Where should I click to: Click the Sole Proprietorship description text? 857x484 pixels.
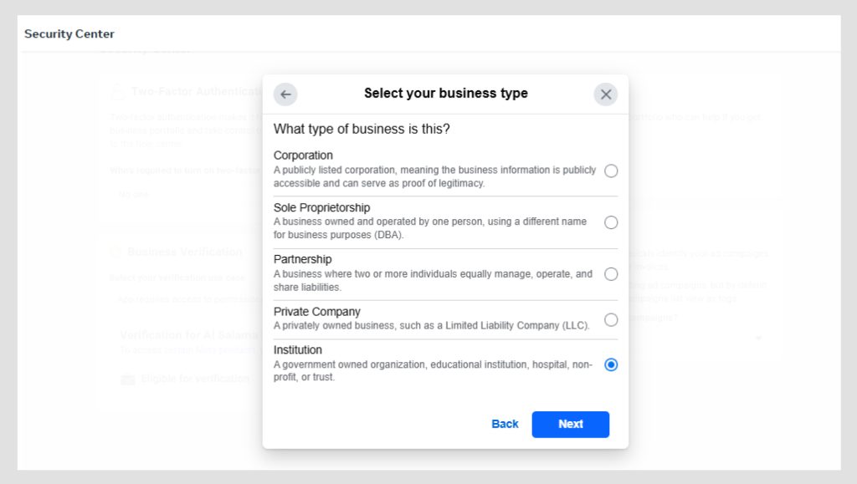pos(430,228)
